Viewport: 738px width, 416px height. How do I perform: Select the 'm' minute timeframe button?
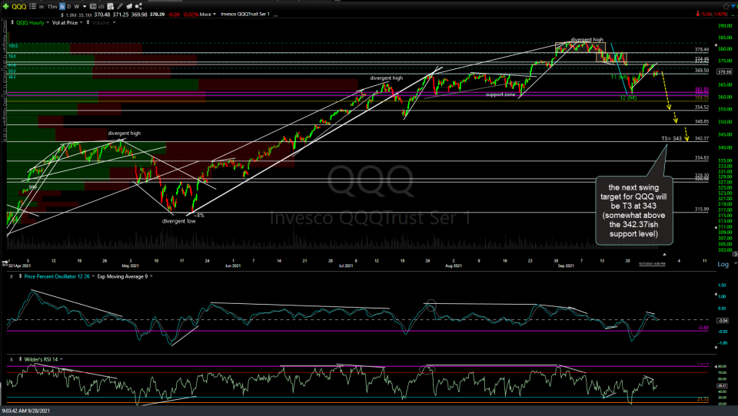[x=42, y=7]
